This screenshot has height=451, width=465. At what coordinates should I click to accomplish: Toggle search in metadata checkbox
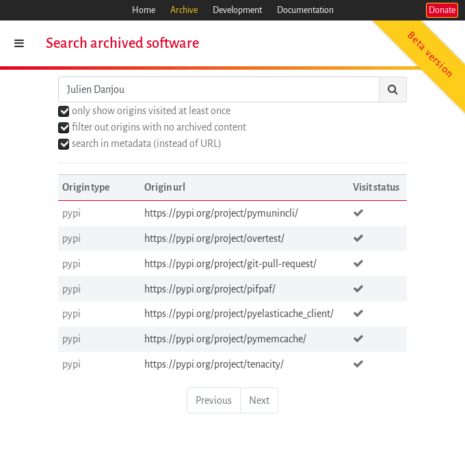64,144
